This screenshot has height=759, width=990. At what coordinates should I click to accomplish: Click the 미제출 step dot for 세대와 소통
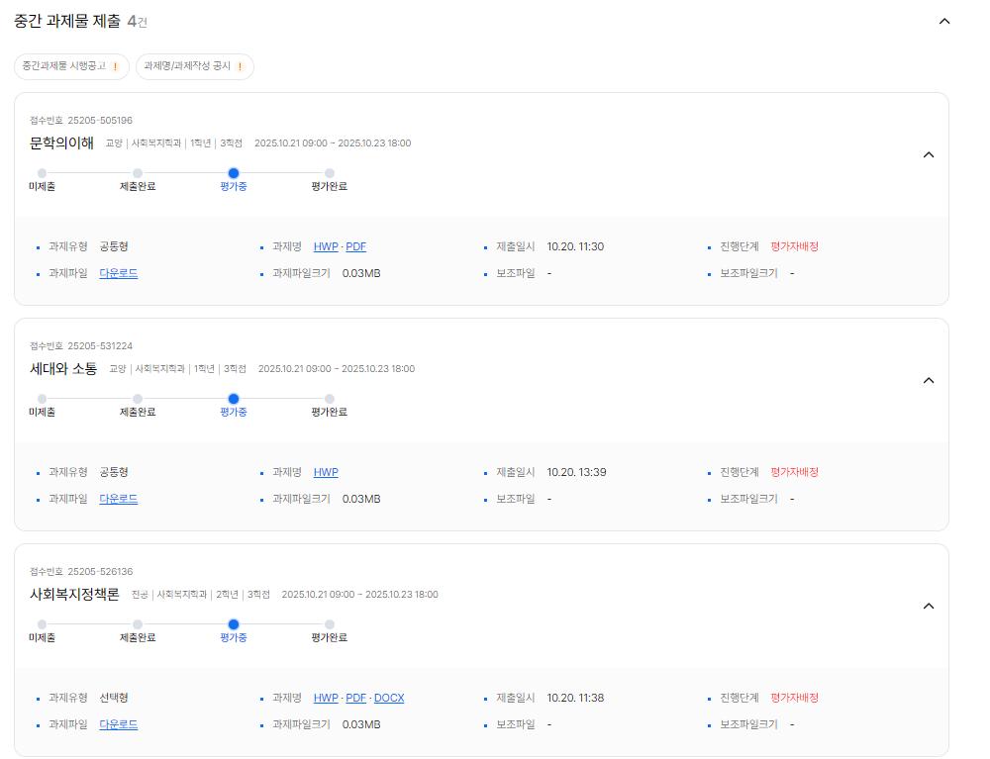41,399
